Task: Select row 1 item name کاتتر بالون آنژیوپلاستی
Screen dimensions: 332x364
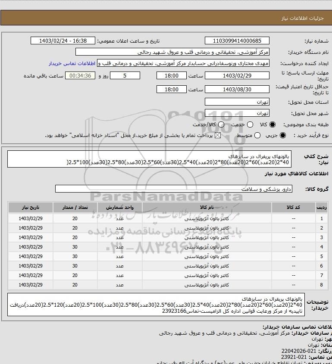Action: pyautogui.click(x=207, y=219)
